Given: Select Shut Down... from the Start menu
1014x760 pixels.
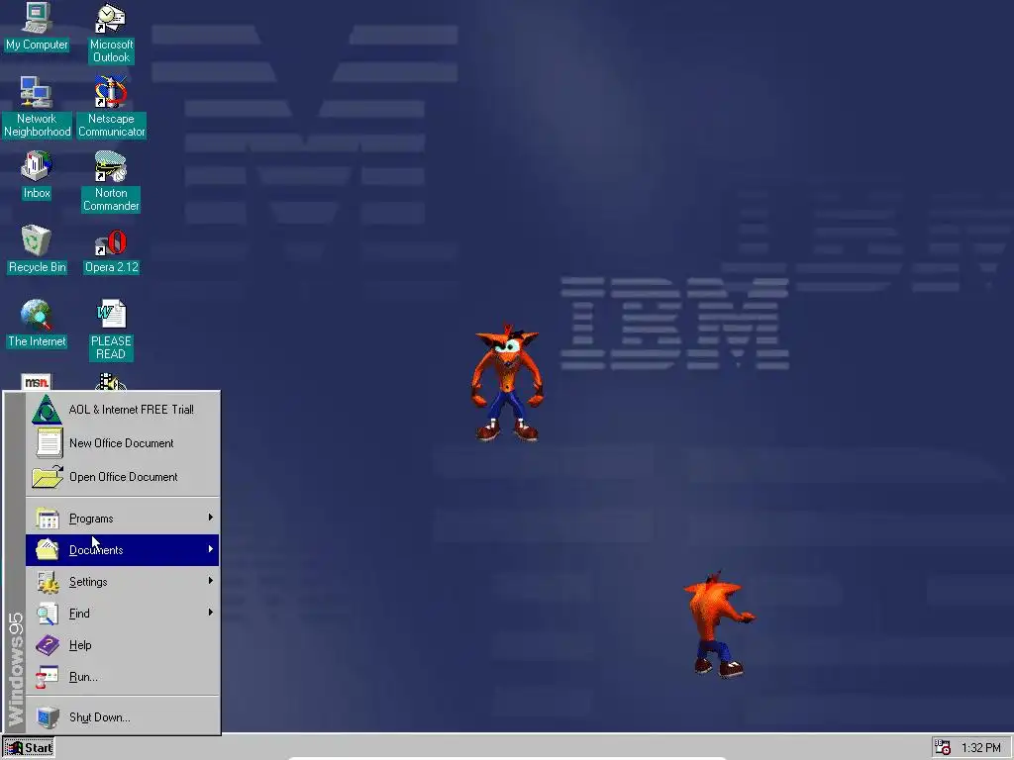Looking at the screenshot, I should (x=123, y=717).
